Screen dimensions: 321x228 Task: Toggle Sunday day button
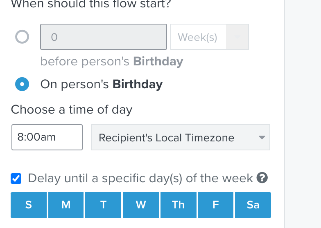29,205
